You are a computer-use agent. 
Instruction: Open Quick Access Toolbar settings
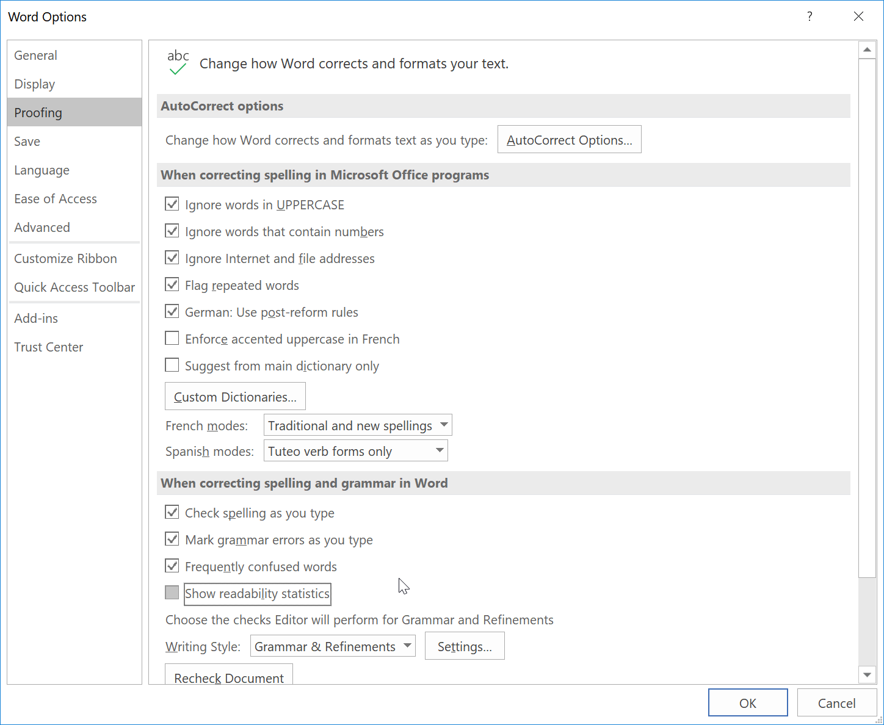74,287
